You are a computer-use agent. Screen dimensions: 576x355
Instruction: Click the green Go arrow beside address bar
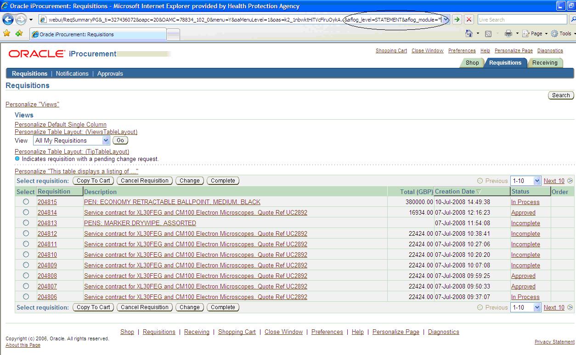tap(457, 19)
